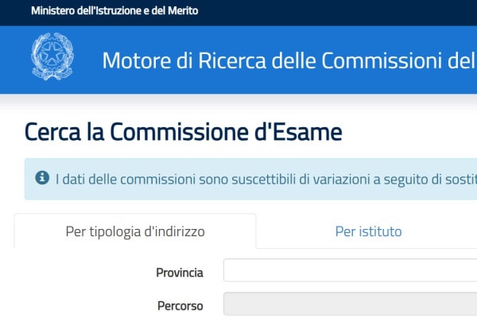Click the Provincia field label
Viewport: 477px width, 318px height.
point(180,273)
